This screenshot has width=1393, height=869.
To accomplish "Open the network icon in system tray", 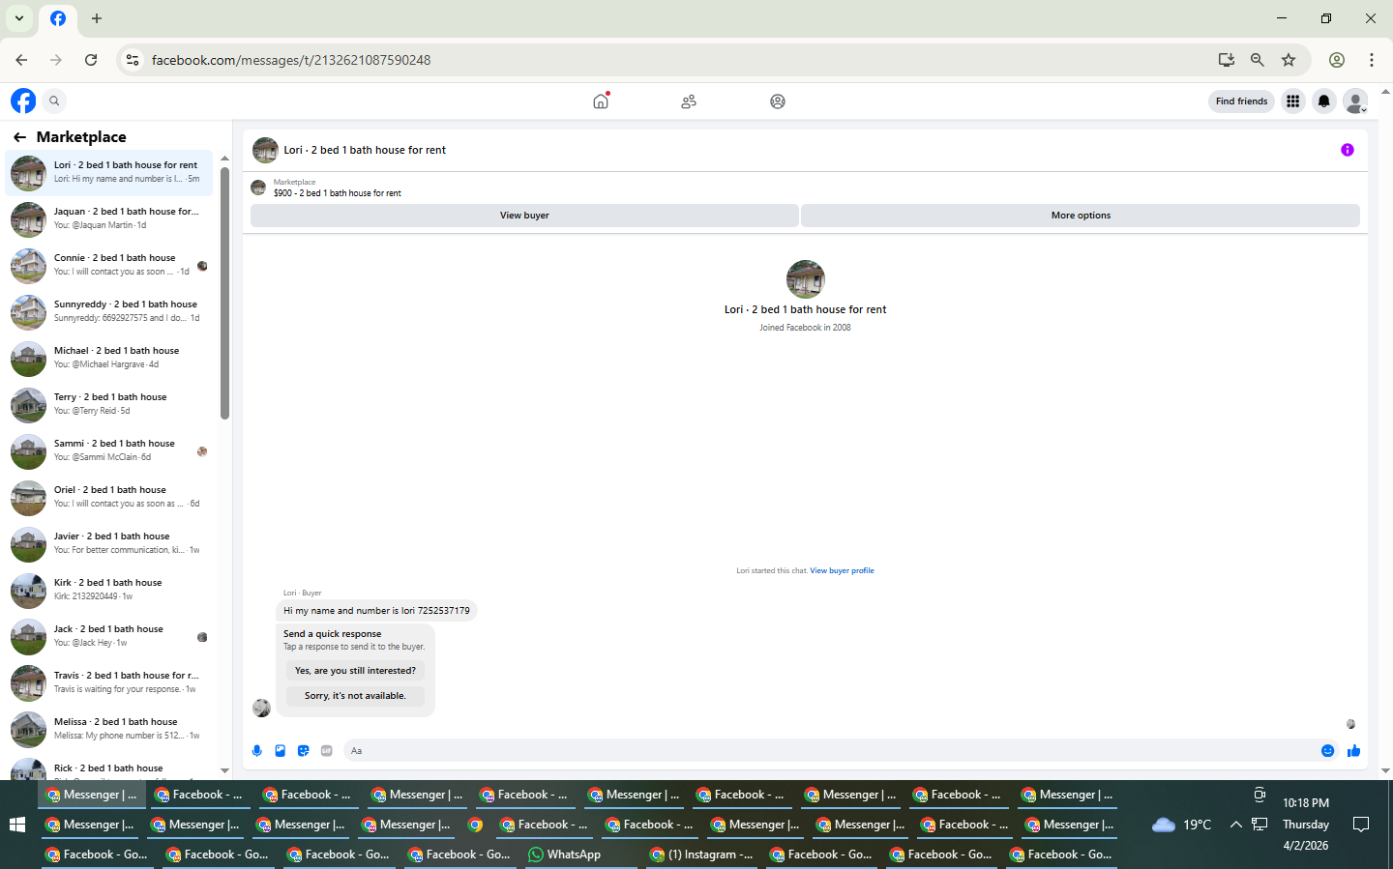I will (1260, 825).
